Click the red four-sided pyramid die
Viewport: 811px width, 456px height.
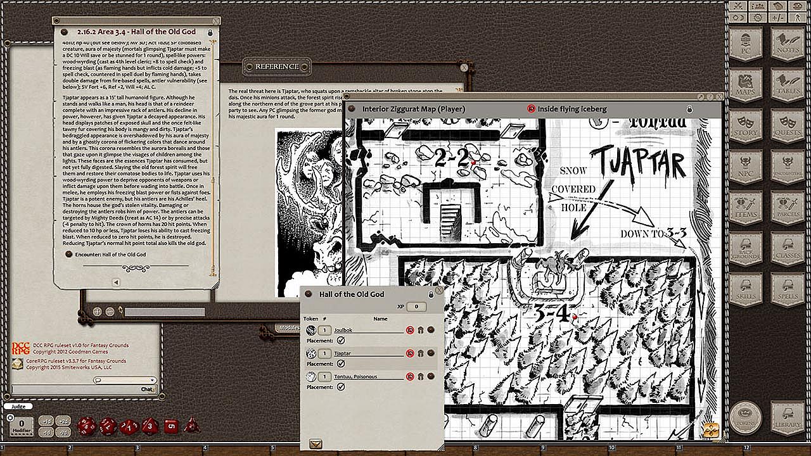pyautogui.click(x=191, y=426)
